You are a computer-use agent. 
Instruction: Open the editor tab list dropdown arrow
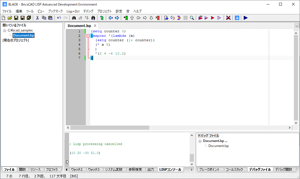297,26
